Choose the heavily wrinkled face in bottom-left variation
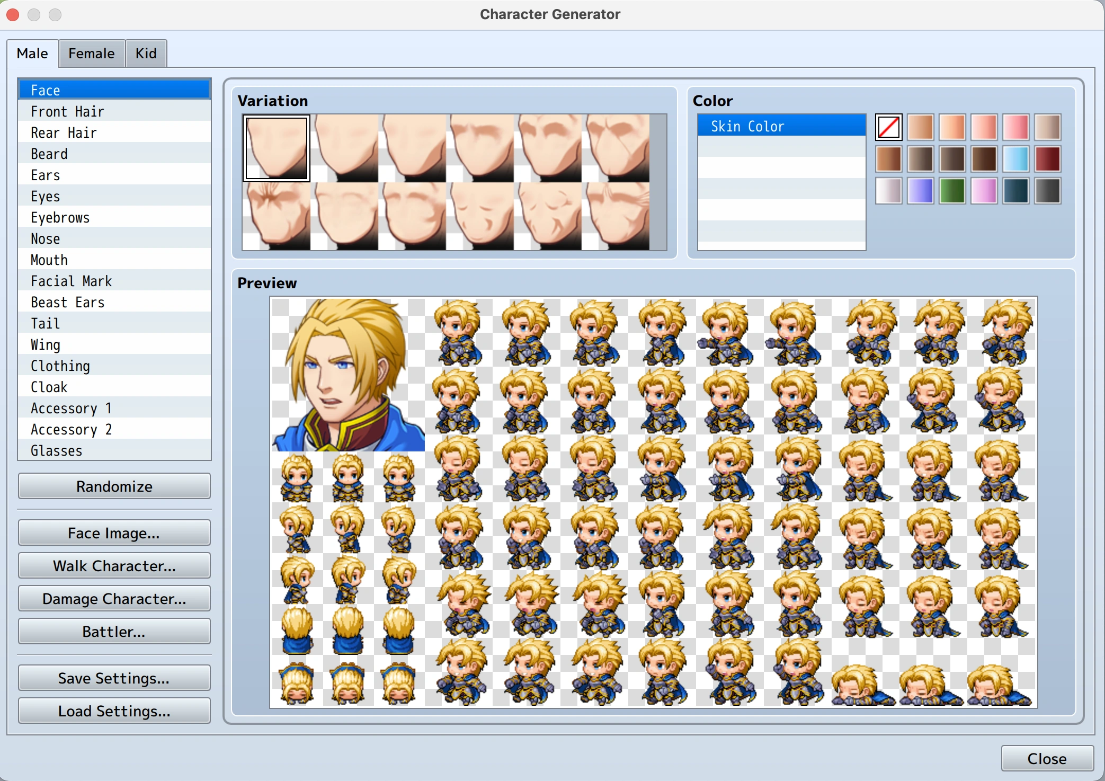 pyautogui.click(x=277, y=216)
